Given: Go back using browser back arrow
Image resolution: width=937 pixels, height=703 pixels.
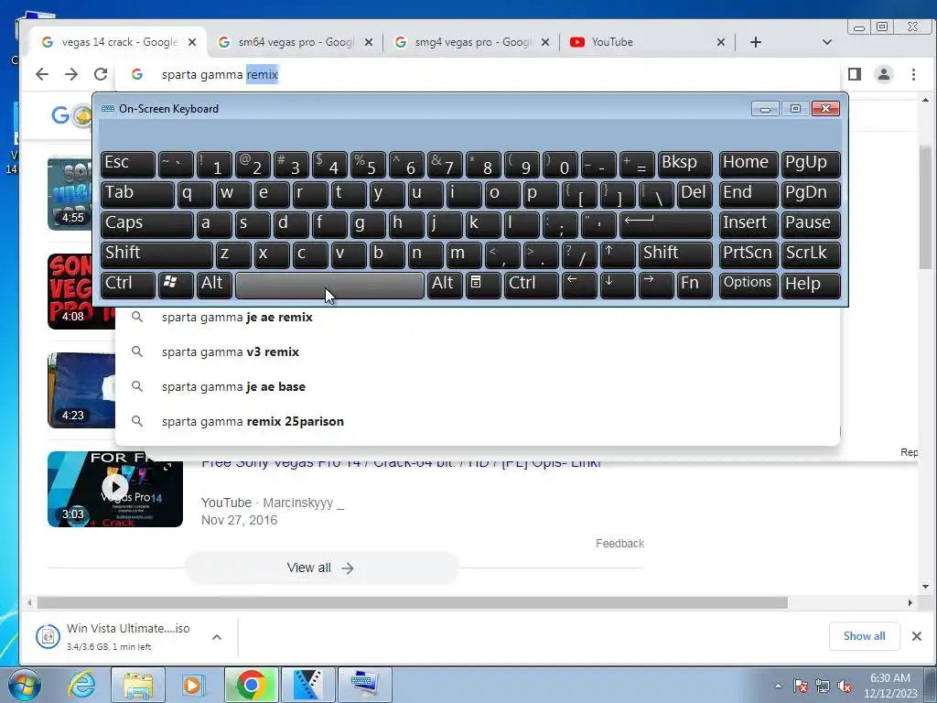Looking at the screenshot, I should tap(42, 74).
